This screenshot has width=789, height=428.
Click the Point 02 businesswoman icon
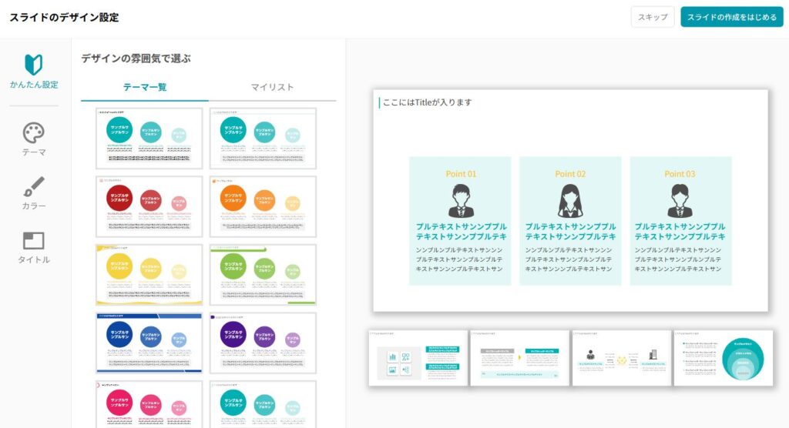[570, 201]
